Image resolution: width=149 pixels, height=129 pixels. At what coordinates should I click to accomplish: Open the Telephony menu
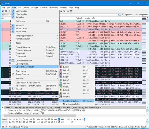[53, 8]
